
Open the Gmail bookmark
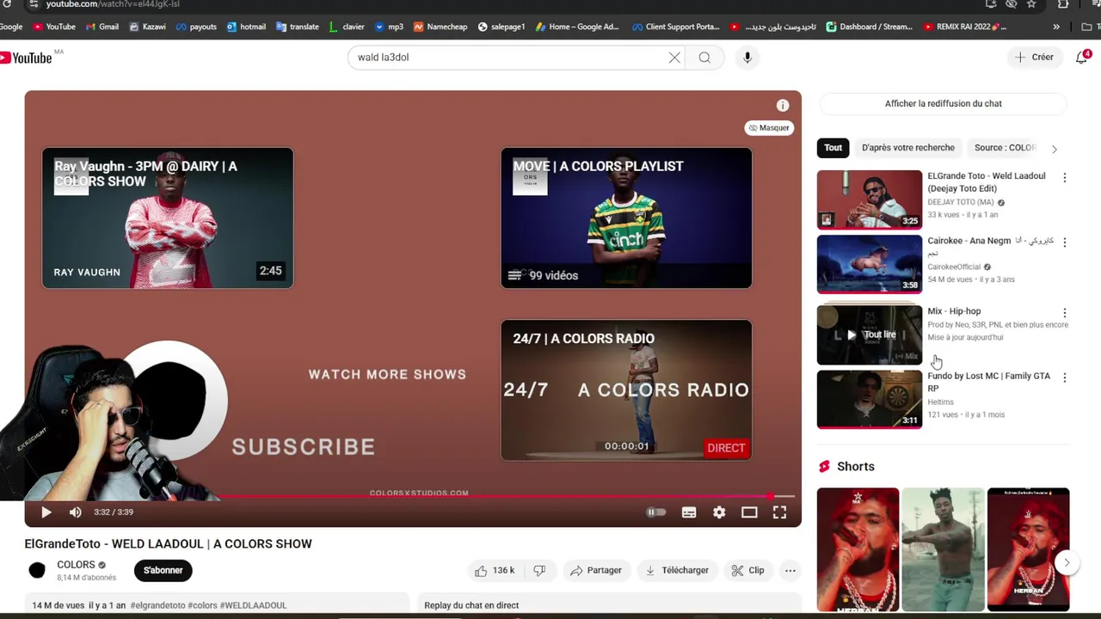102,27
